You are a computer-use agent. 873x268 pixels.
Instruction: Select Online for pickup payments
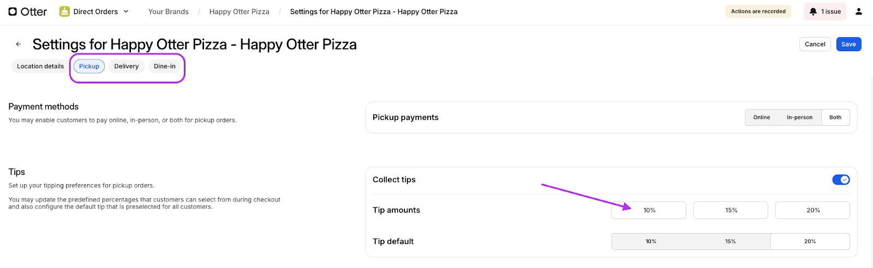coord(762,117)
